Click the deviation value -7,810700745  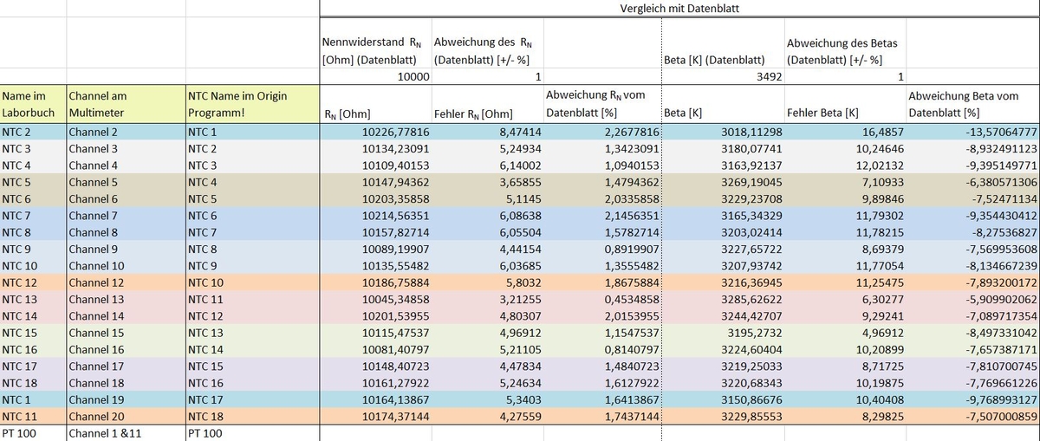click(x=972, y=366)
